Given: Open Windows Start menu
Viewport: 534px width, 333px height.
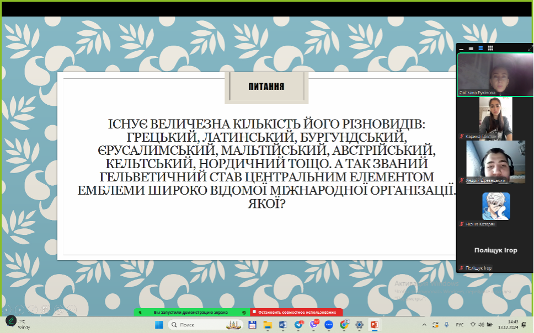Looking at the screenshot, I should pyautogui.click(x=159, y=325).
